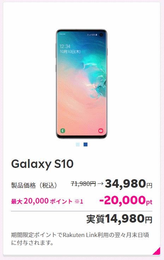This screenshot has width=164, height=260.
Task: Click the -20,000pt points discount
Action: coord(126,200)
